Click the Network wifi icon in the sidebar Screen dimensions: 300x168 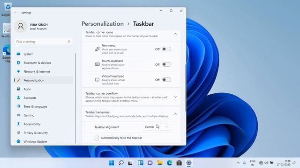click(x=18, y=71)
